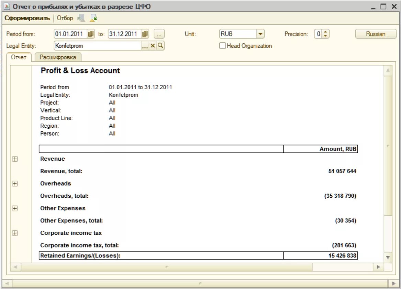Open the Unit dropdown arrow next to RUB
This screenshot has width=401, height=289.
tap(260, 34)
